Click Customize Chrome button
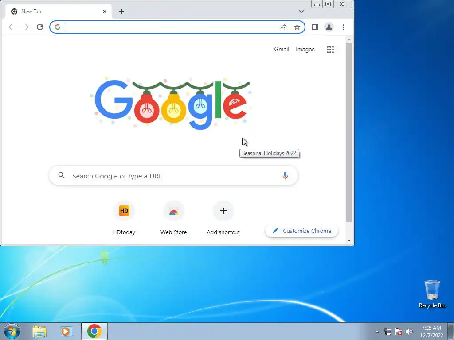 301,231
